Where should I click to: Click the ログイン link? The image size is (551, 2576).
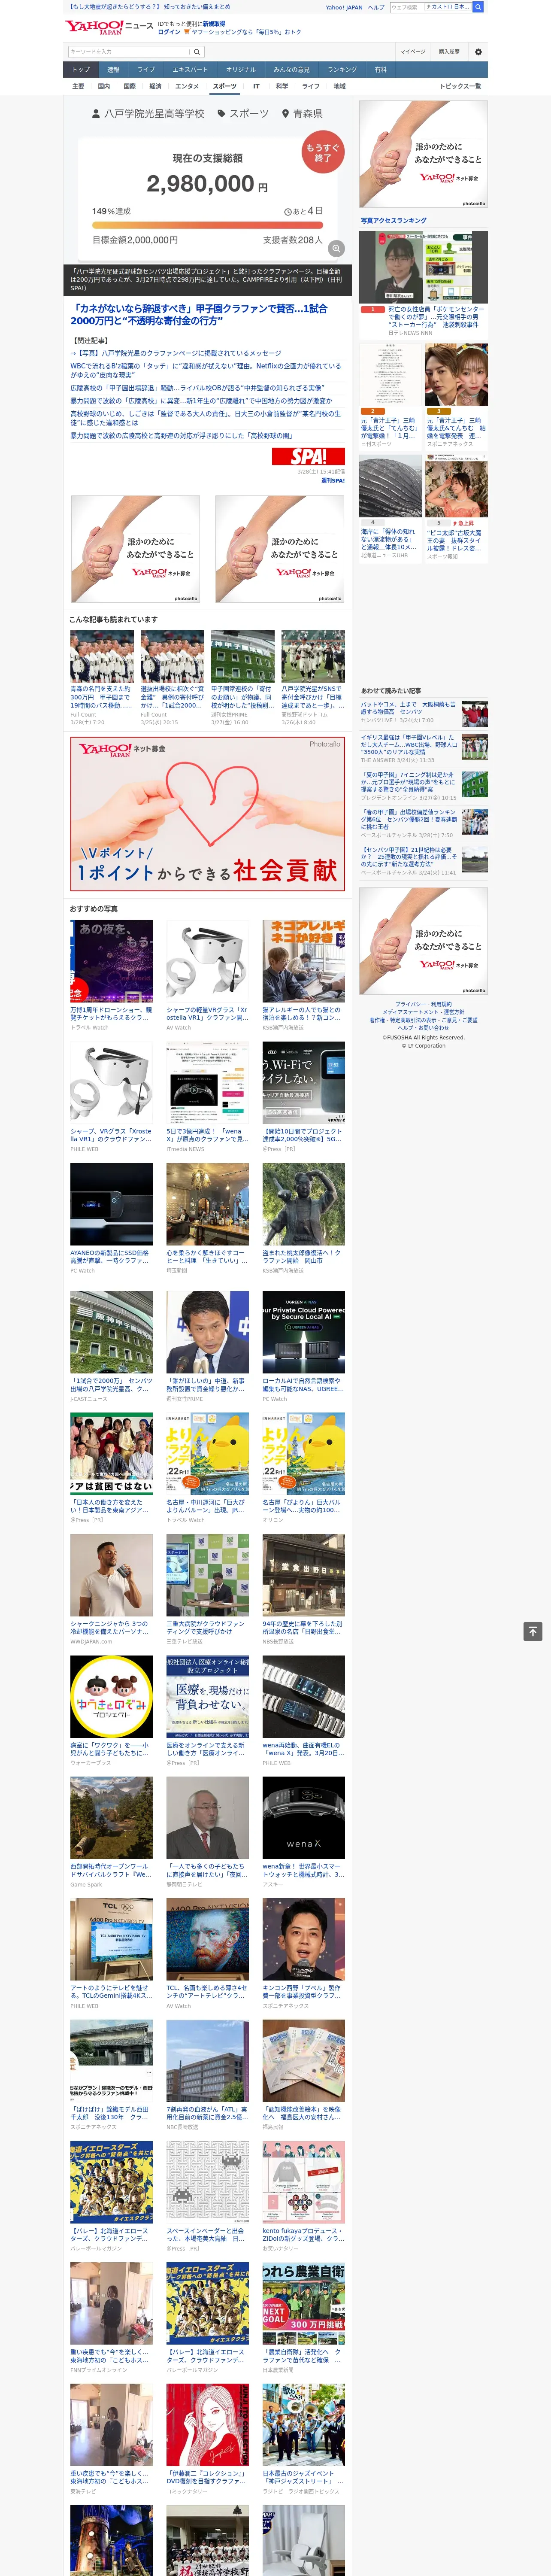coord(169,32)
